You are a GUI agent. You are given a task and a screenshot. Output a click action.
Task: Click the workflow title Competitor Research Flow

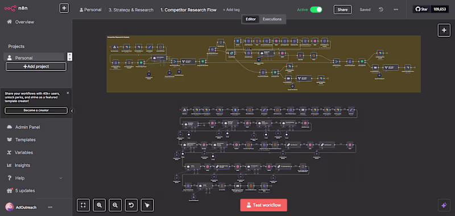(188, 10)
